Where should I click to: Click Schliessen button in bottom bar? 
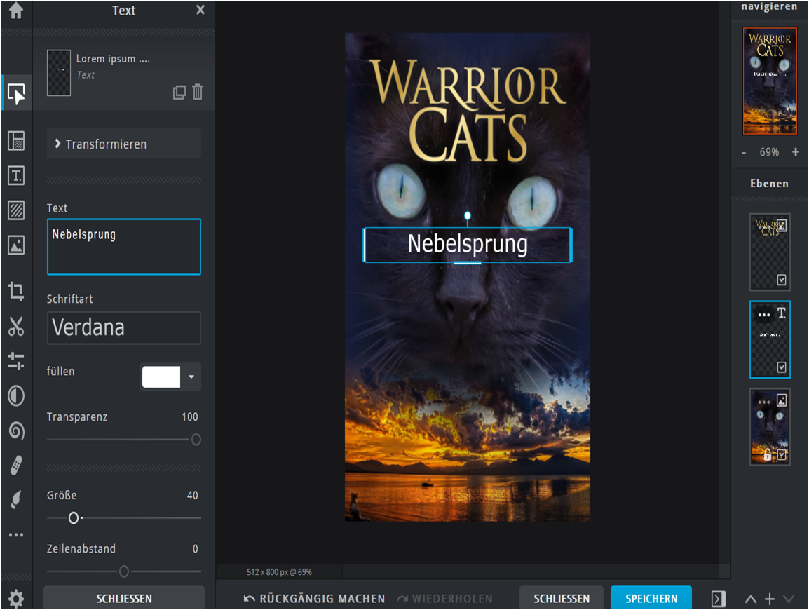pos(562,598)
